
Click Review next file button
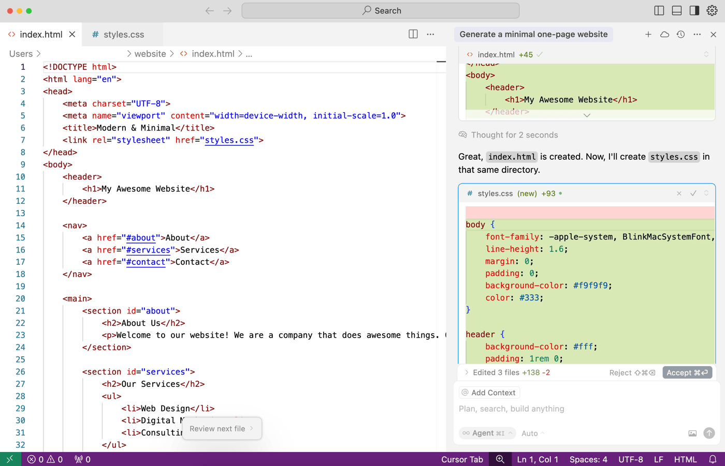click(222, 429)
